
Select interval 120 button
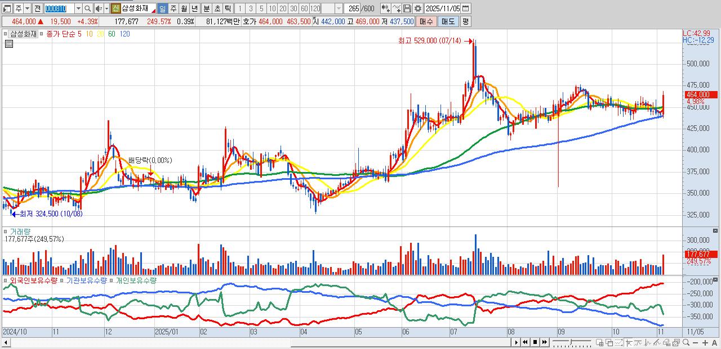[315, 8]
